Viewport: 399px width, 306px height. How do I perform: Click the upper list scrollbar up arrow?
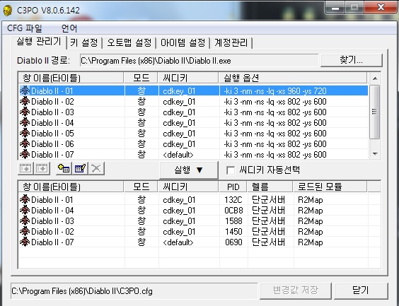click(x=375, y=78)
